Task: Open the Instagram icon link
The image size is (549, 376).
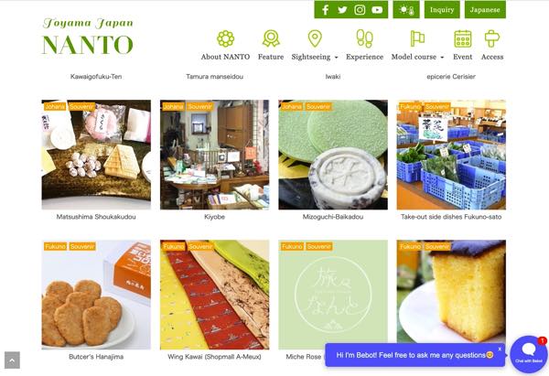Action: (360, 10)
